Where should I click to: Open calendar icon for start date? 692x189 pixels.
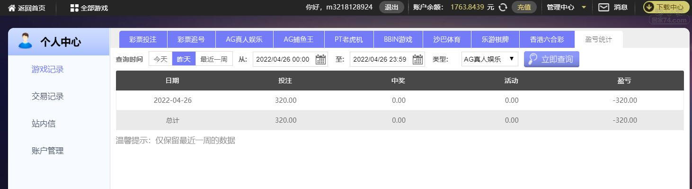[x=320, y=59]
